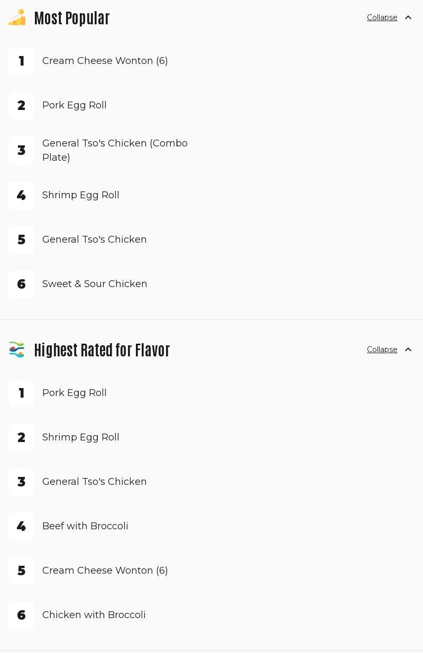Open Sweet & Sour Chicken item
This screenshot has width=423, height=653.
95,284
